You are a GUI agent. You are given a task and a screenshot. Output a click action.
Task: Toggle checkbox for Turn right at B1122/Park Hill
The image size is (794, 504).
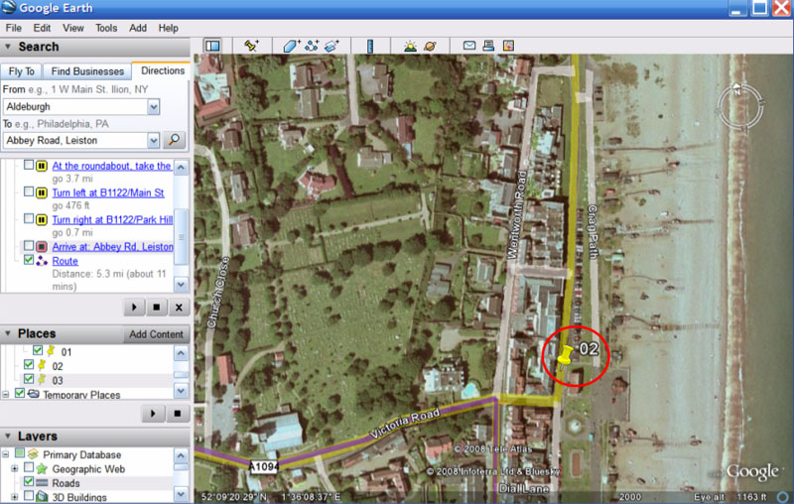29,218
